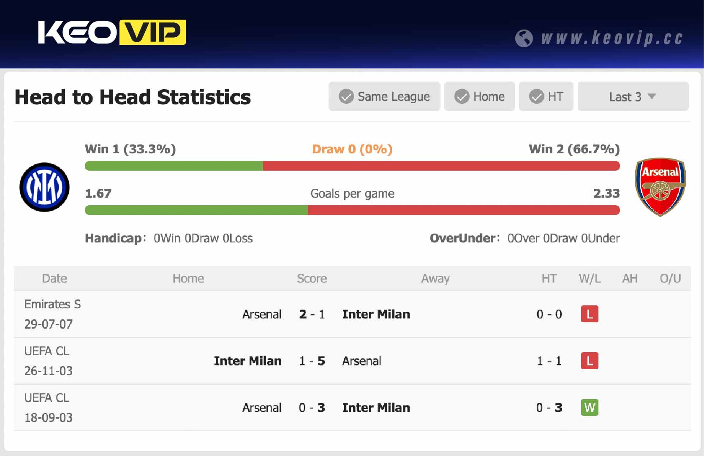The width and height of the screenshot is (704, 457).
Task: Disable the HT filter
Action: (546, 96)
